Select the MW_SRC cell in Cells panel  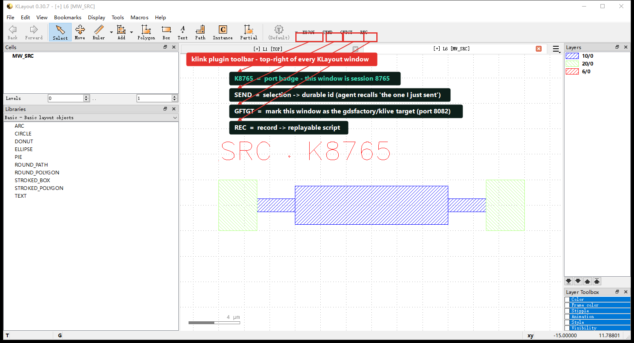point(23,56)
